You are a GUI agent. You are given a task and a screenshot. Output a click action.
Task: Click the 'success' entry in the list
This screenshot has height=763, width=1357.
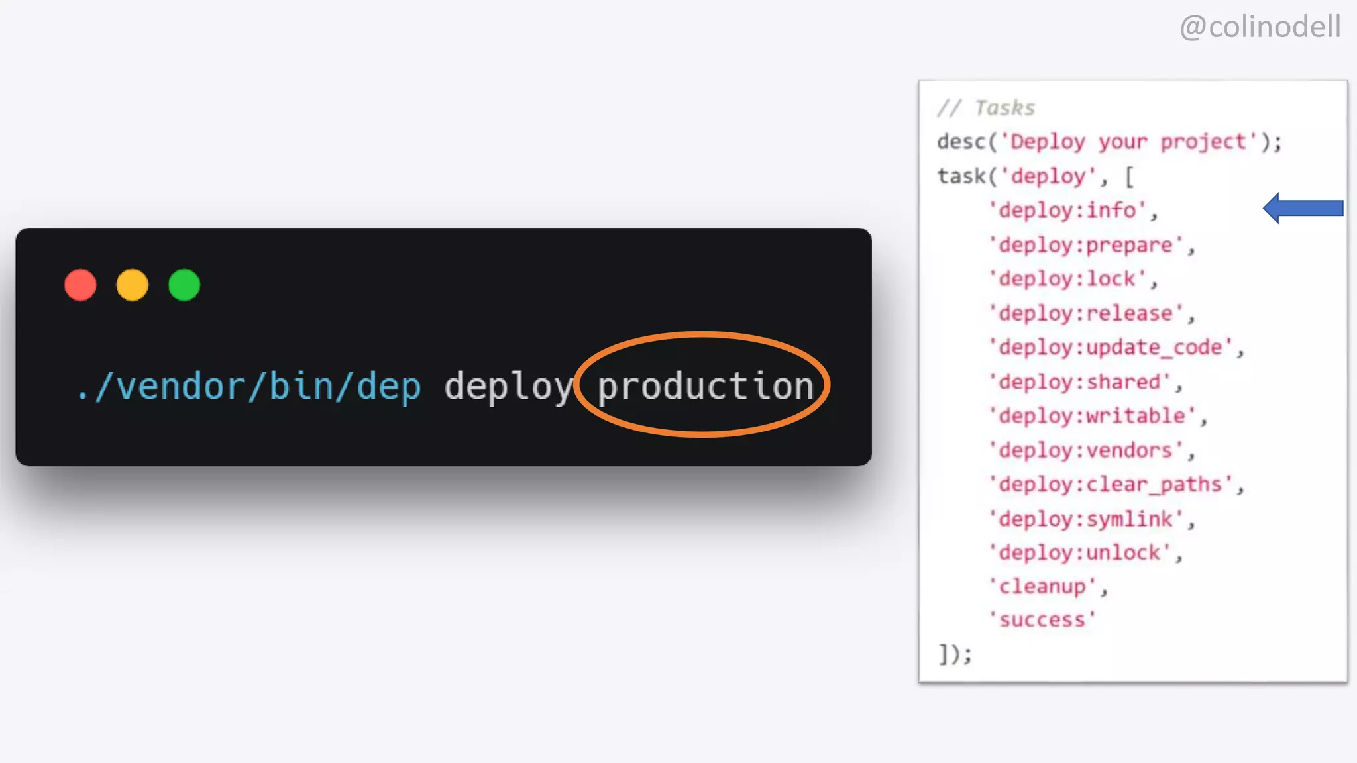point(1042,620)
